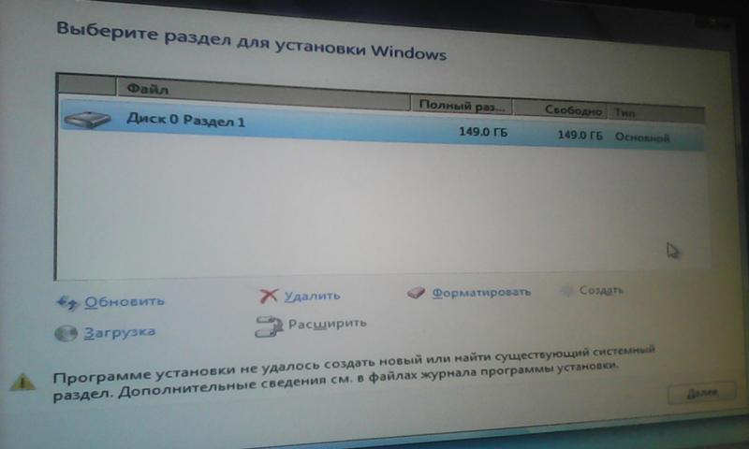The height and width of the screenshot is (449, 749).
Task: Click the Обновить refresh link
Action: coord(125,301)
